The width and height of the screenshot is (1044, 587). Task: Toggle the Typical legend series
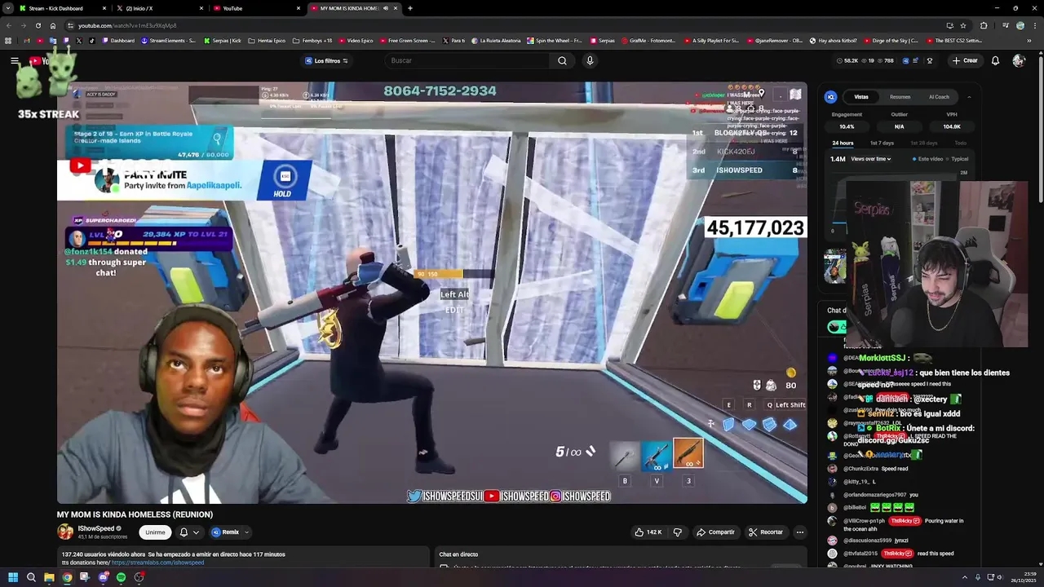(x=957, y=159)
